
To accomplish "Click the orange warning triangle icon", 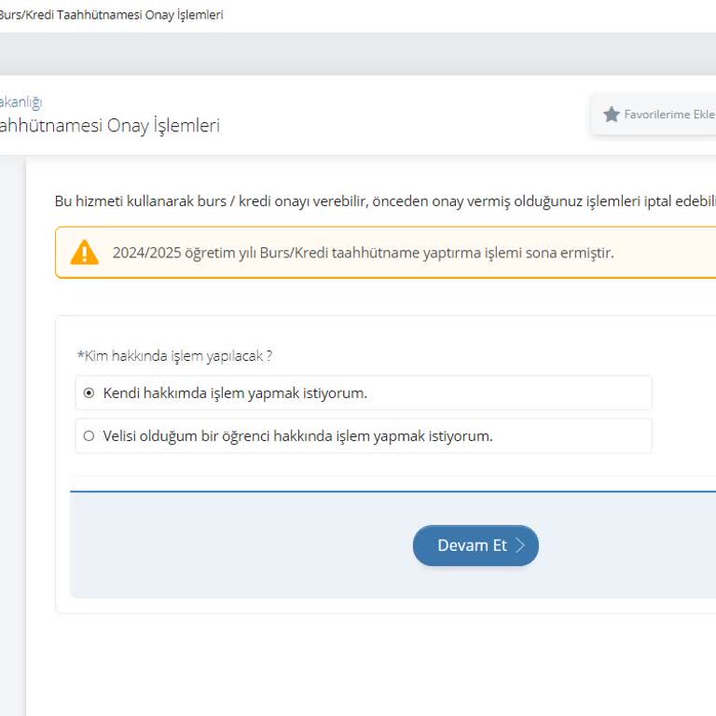I will (85, 252).
